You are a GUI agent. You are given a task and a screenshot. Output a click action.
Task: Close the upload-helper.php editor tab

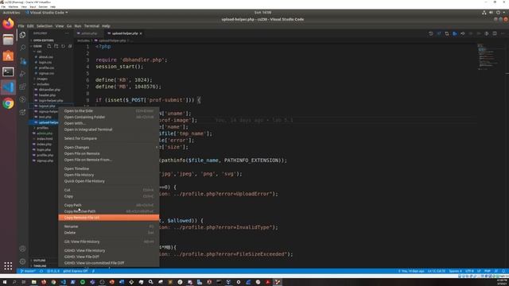[141, 33]
